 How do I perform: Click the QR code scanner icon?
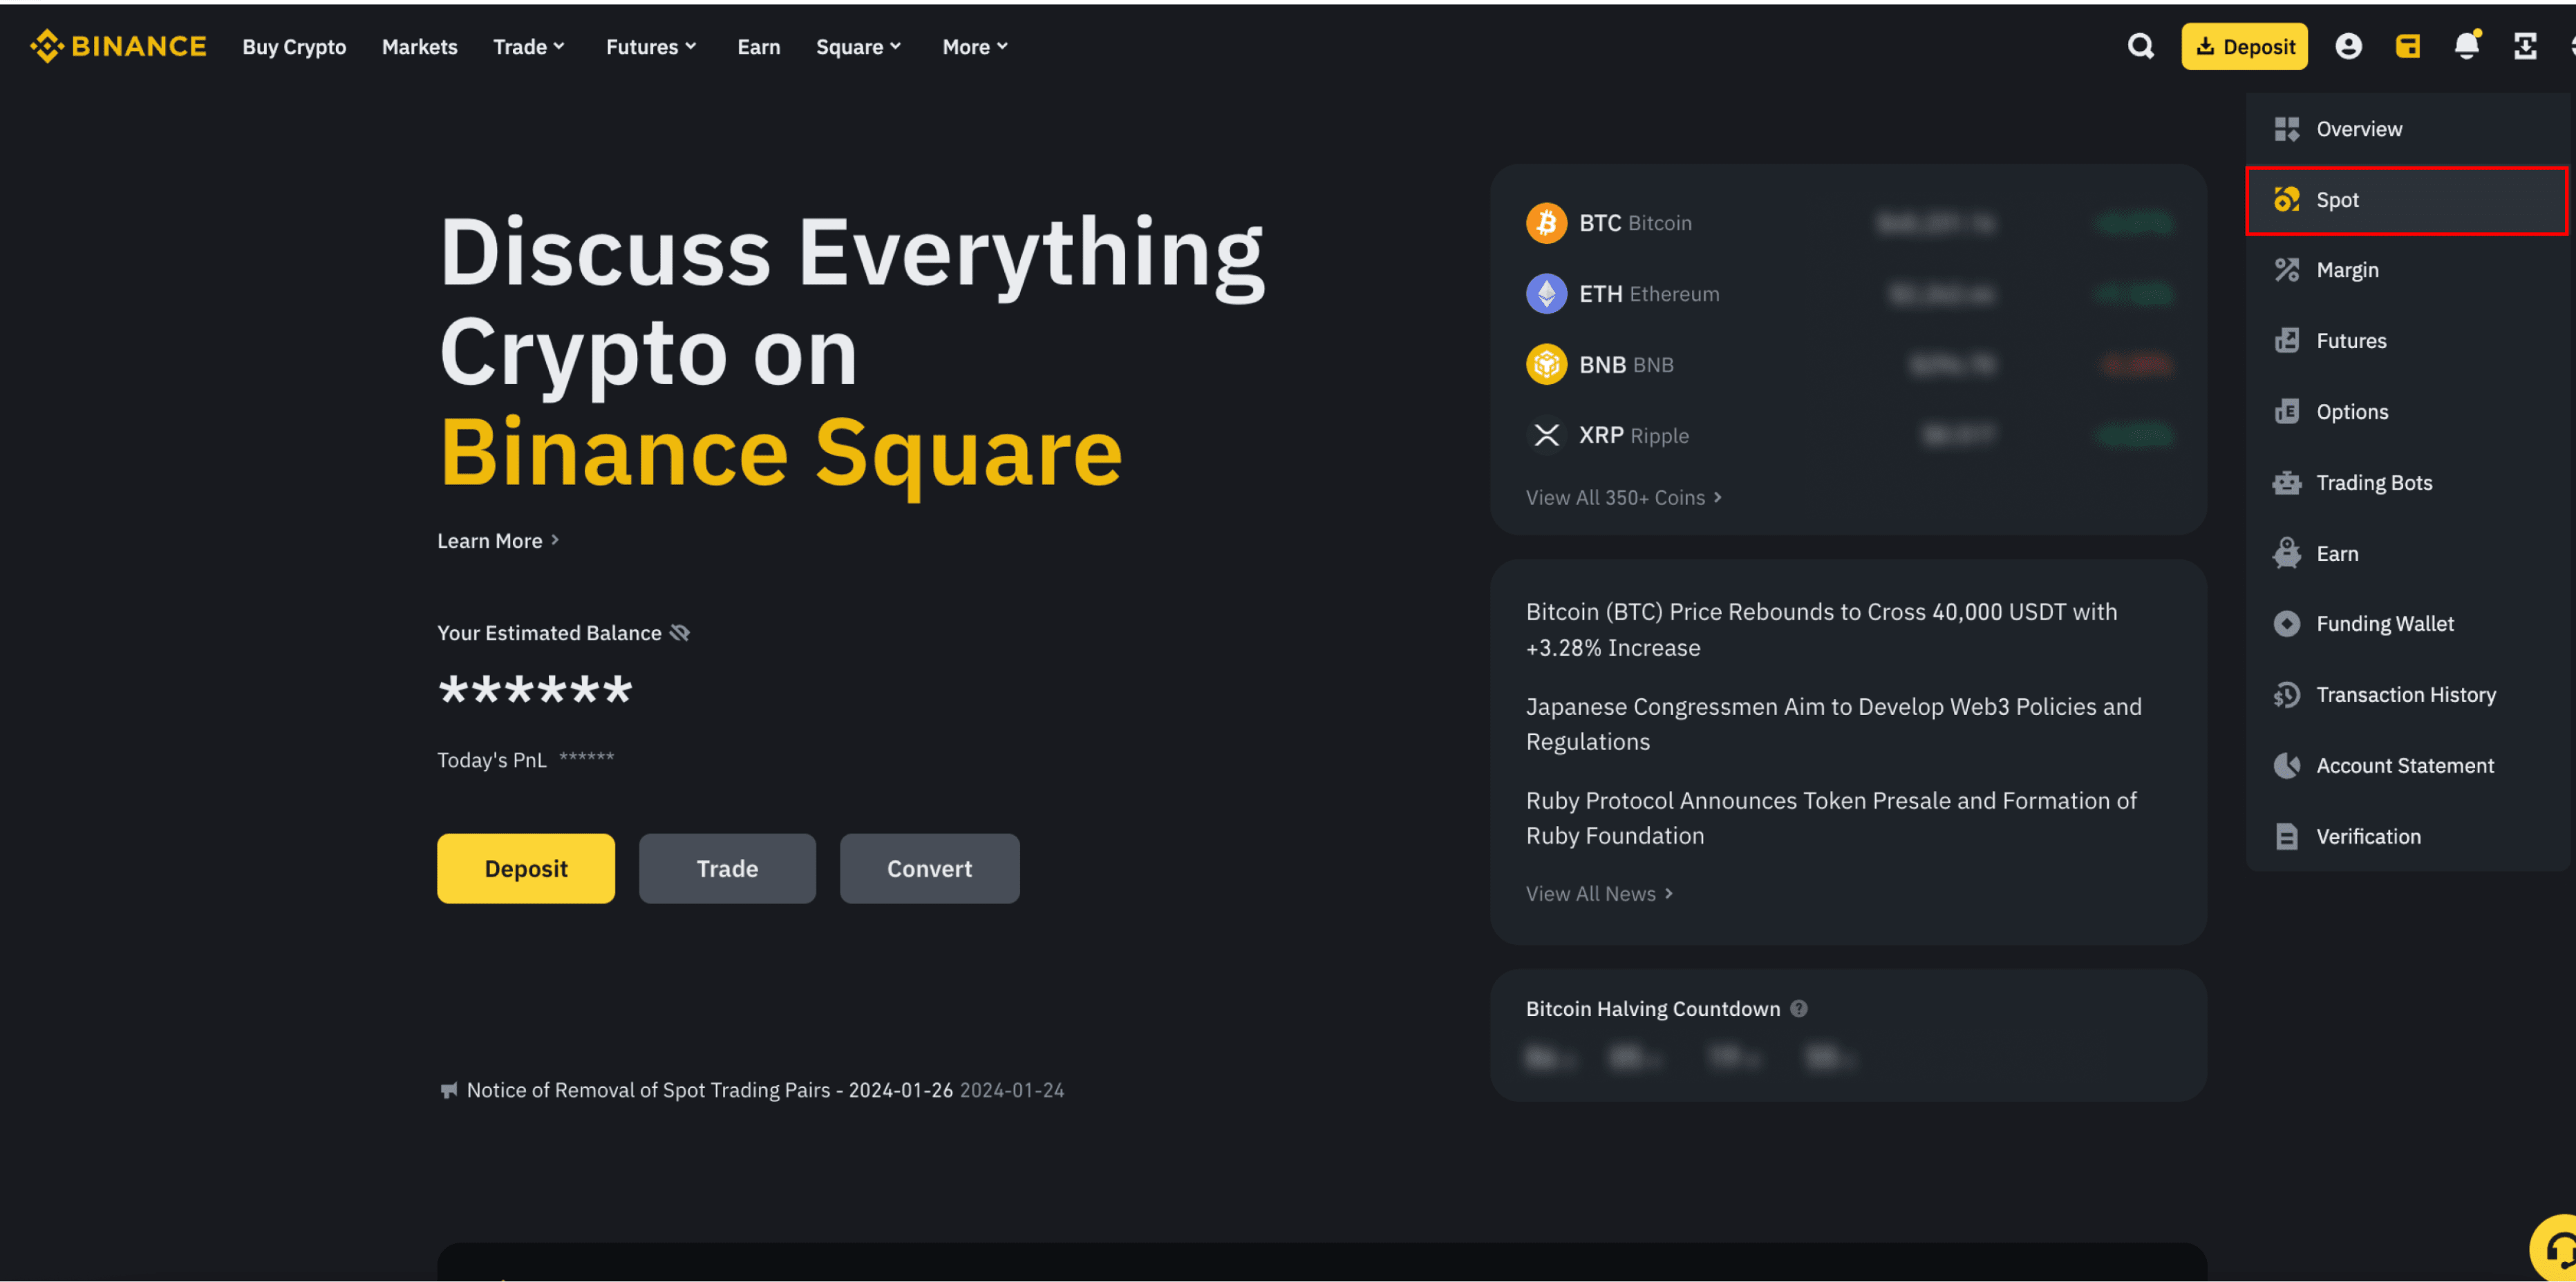pyautogui.click(x=2523, y=46)
